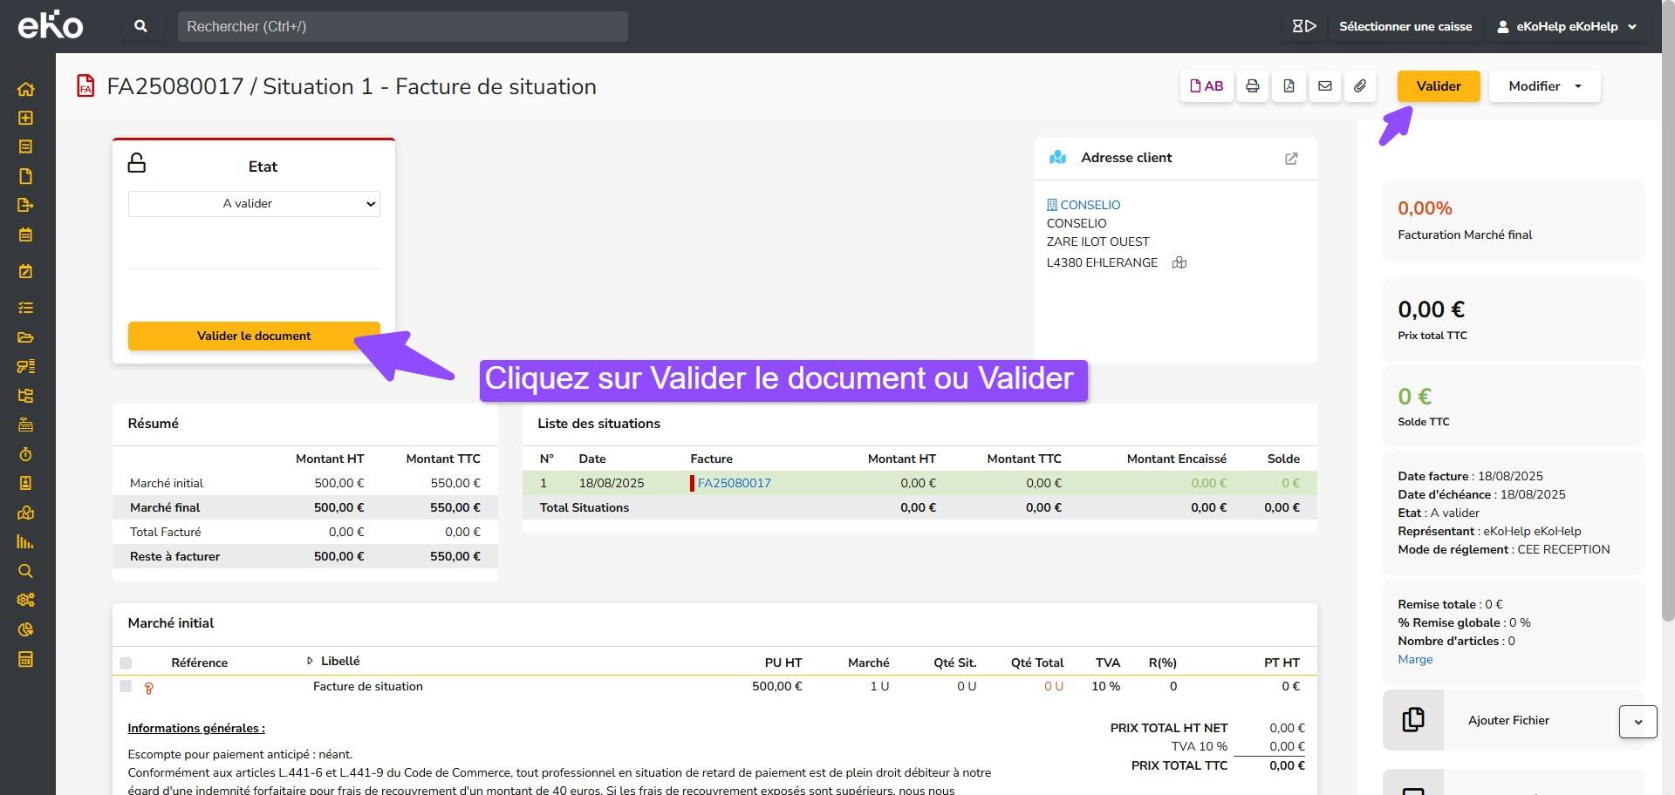Screen dimensions: 1675x795
Task: Tick the select-all checkbox in Marché initial header
Action: [126, 663]
